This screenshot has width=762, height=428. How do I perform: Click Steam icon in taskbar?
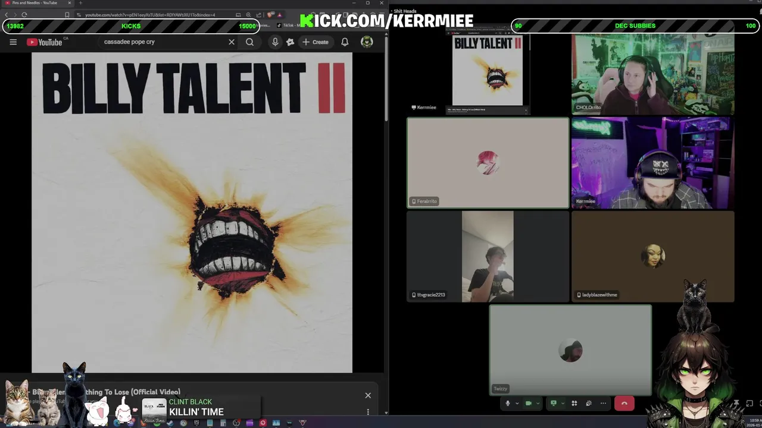(170, 423)
